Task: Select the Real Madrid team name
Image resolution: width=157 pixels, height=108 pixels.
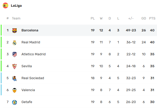Action: 31,42
